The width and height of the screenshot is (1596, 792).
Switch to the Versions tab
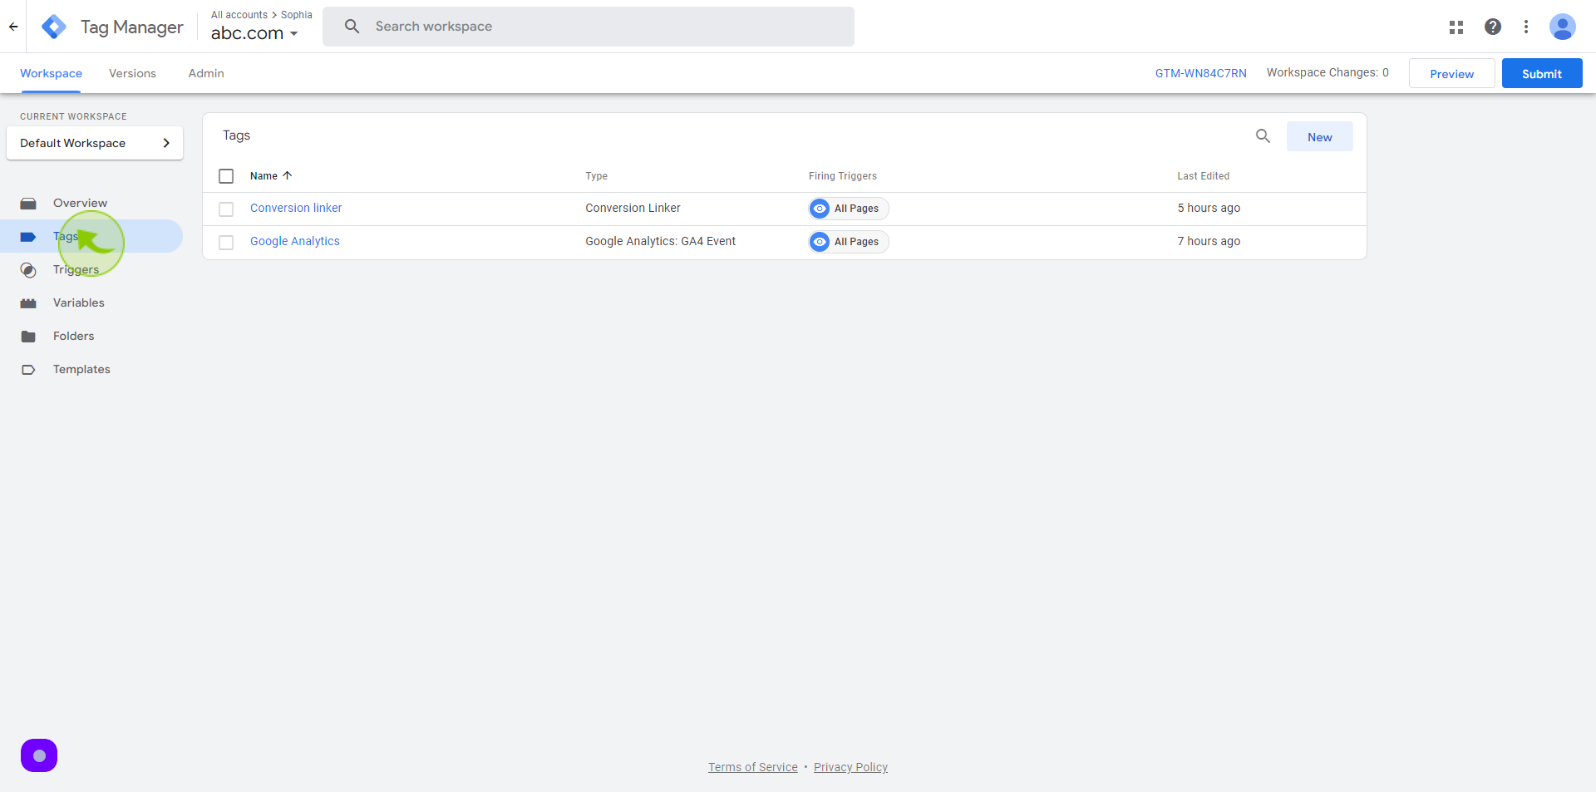pos(132,73)
